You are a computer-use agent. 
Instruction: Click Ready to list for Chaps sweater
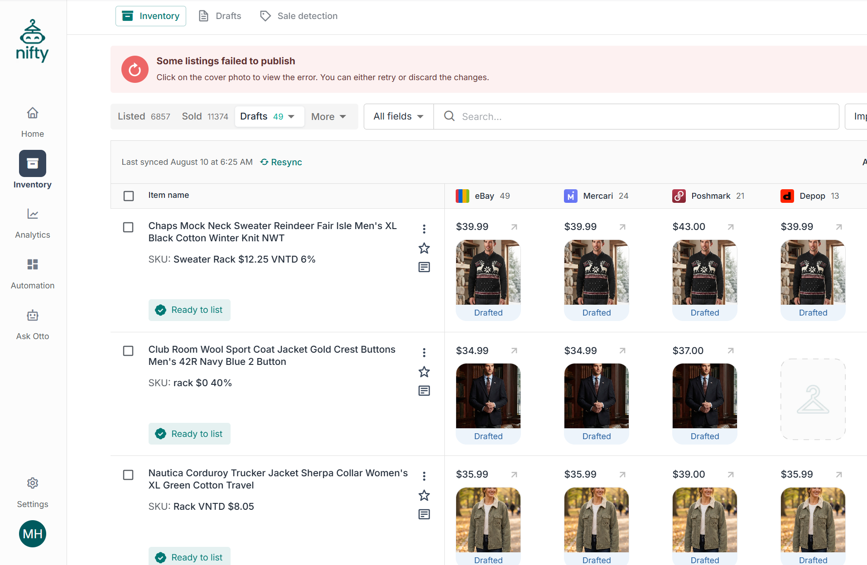[189, 310]
